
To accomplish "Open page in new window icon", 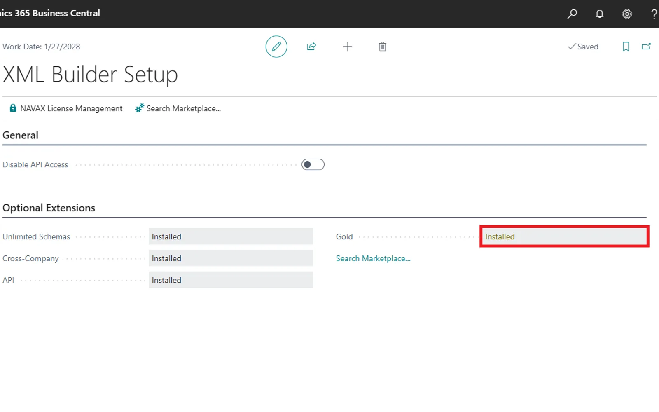I will coord(646,47).
